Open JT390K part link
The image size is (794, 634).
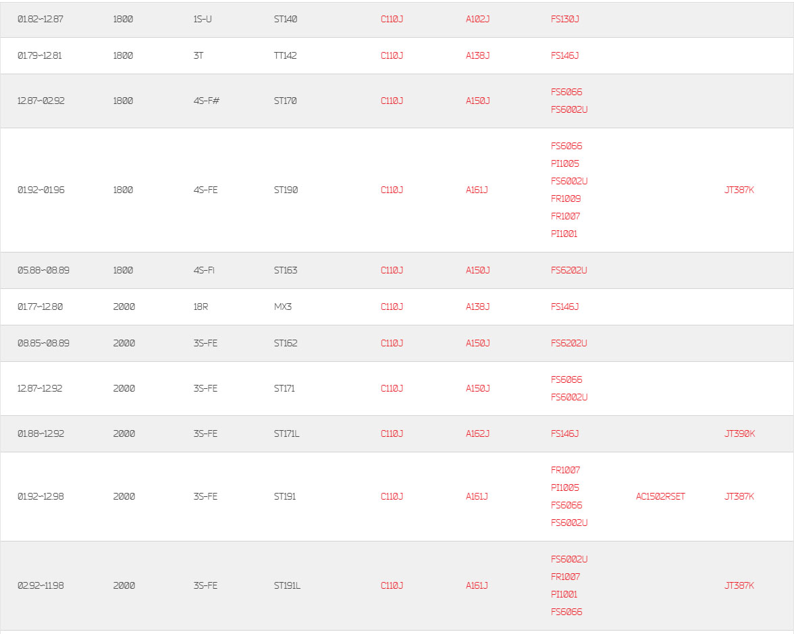pos(740,434)
